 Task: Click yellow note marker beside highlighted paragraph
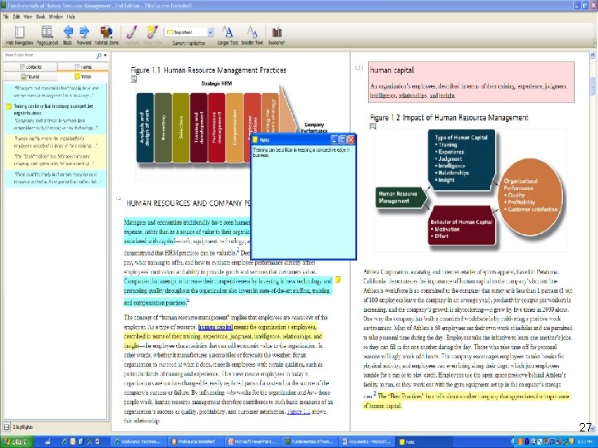(x=337, y=280)
